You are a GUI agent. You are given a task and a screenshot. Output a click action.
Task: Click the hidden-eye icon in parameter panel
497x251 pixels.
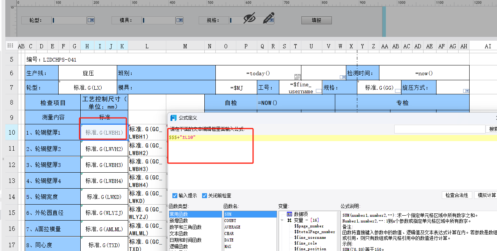[249, 18]
